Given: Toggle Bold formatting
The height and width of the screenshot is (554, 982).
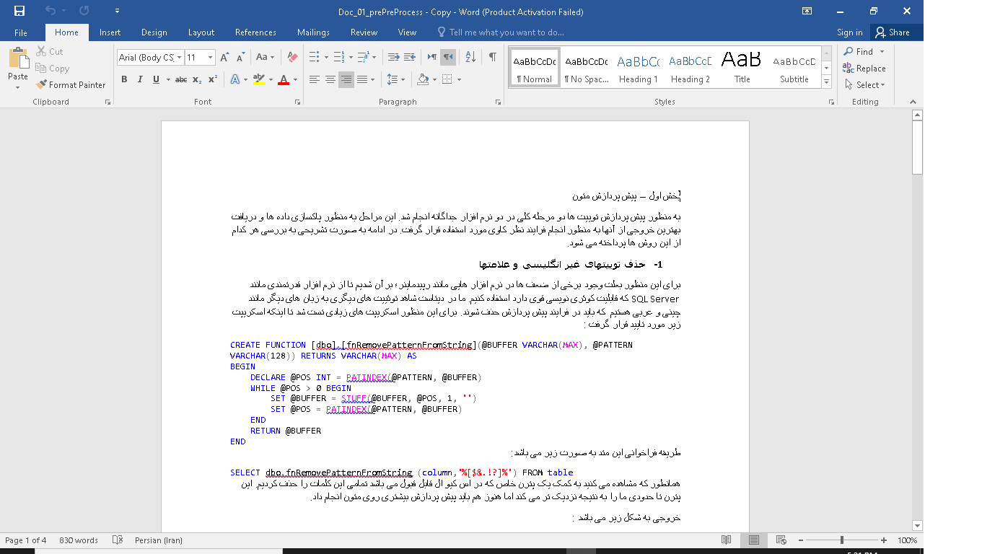Looking at the screenshot, I should coord(124,79).
